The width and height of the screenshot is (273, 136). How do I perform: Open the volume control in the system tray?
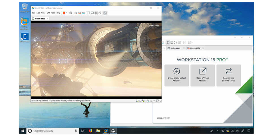(237, 131)
